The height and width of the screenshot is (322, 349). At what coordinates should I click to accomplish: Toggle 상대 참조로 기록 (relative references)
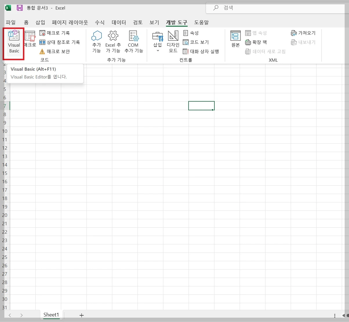59,42
